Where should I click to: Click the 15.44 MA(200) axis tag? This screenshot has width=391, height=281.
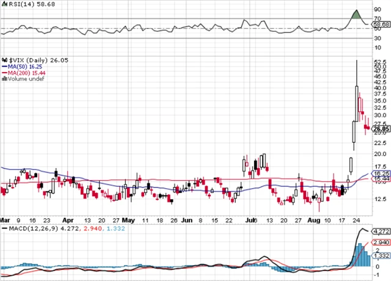click(x=381, y=180)
